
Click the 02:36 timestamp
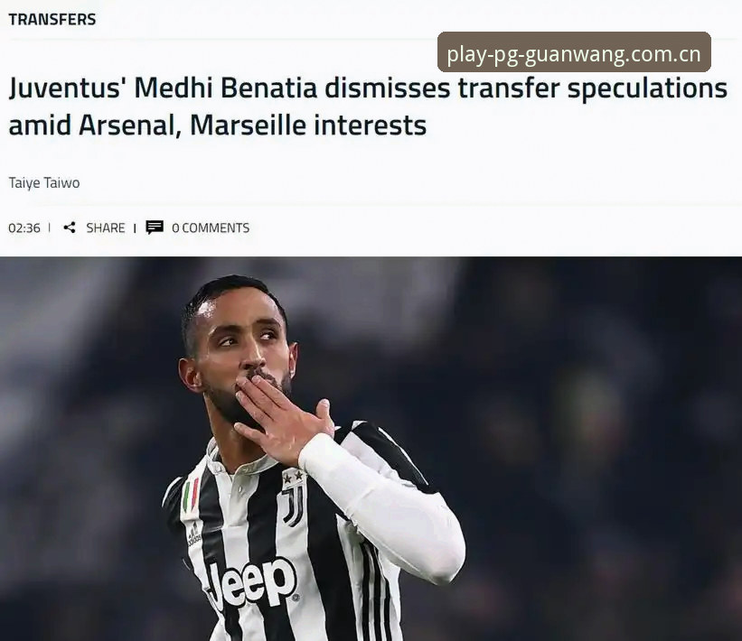[24, 228]
